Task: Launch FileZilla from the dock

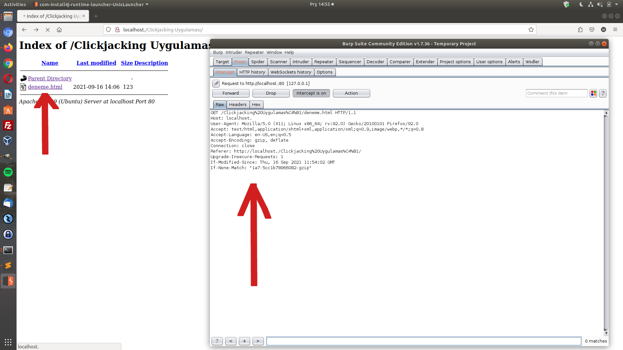Action: point(8,125)
